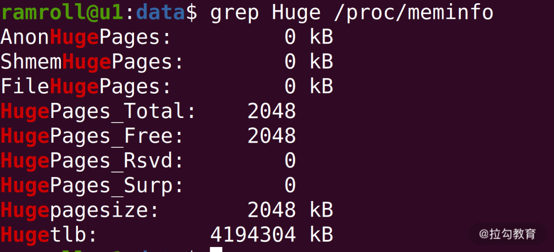
Task: Click the 2048 value of HugePages_Free
Action: (271, 136)
